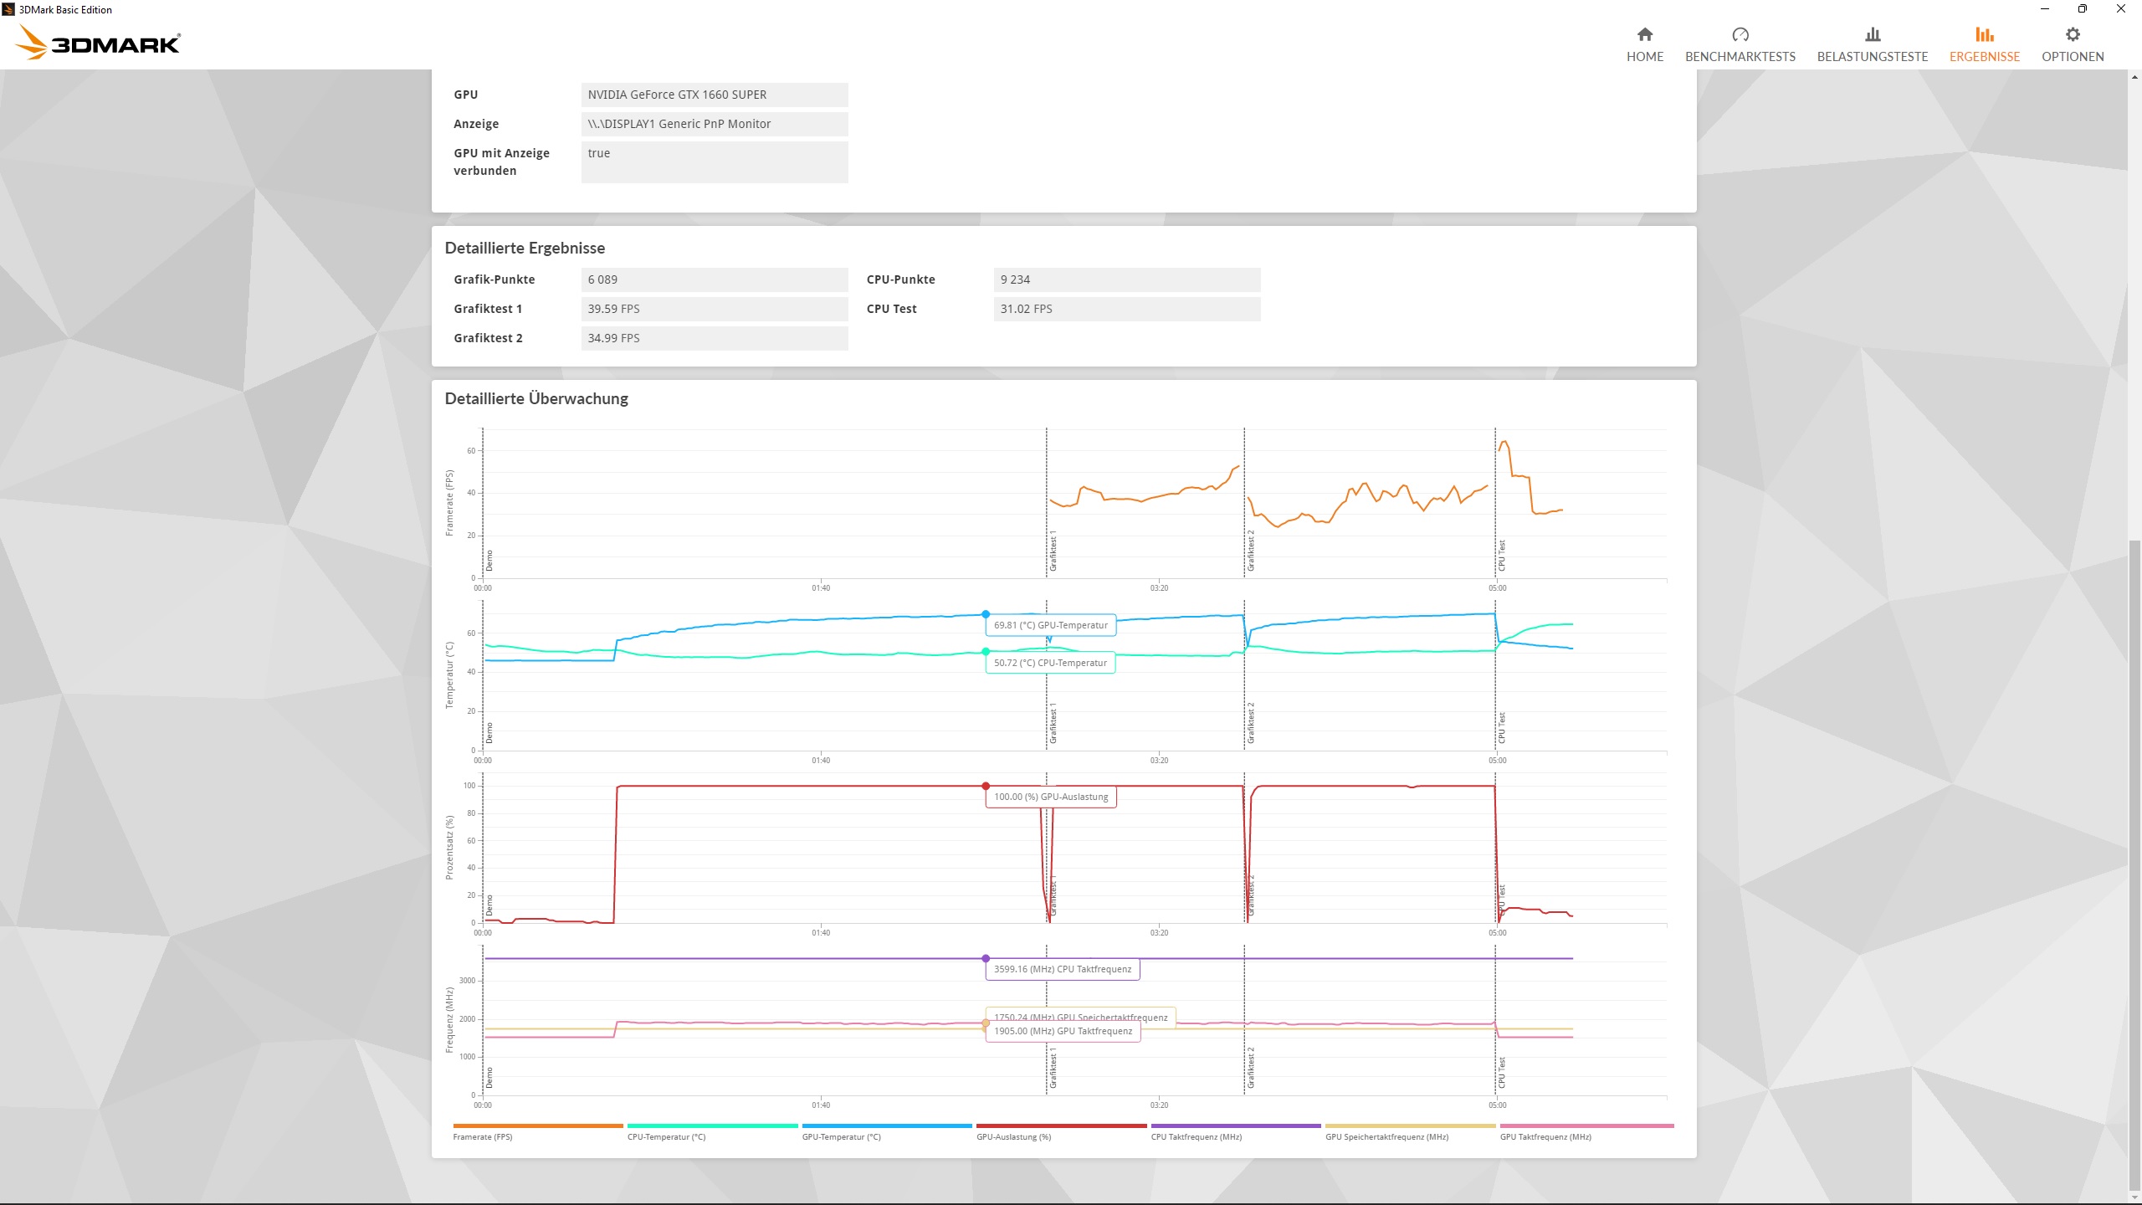The image size is (2142, 1205).
Task: Click the HOME tab label
Action: pos(1644,57)
